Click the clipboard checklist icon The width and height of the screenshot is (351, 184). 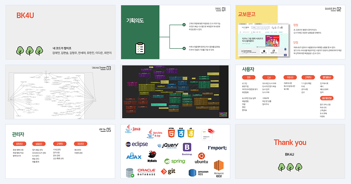click(140, 48)
